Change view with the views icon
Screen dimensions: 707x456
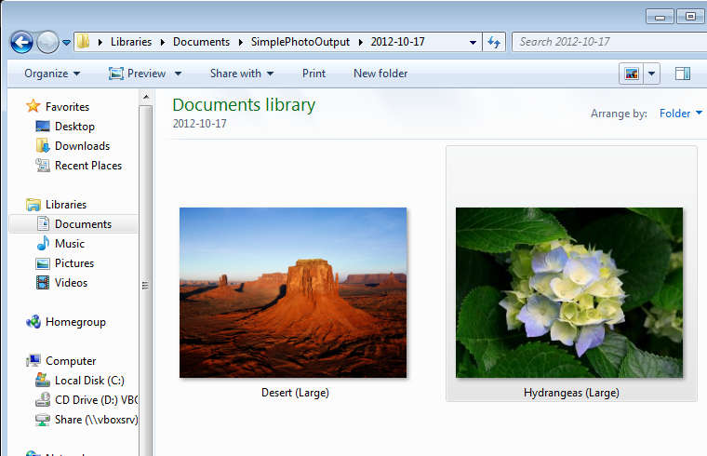632,74
